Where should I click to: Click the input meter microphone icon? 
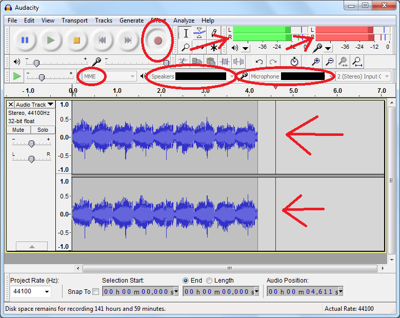[x=318, y=48]
